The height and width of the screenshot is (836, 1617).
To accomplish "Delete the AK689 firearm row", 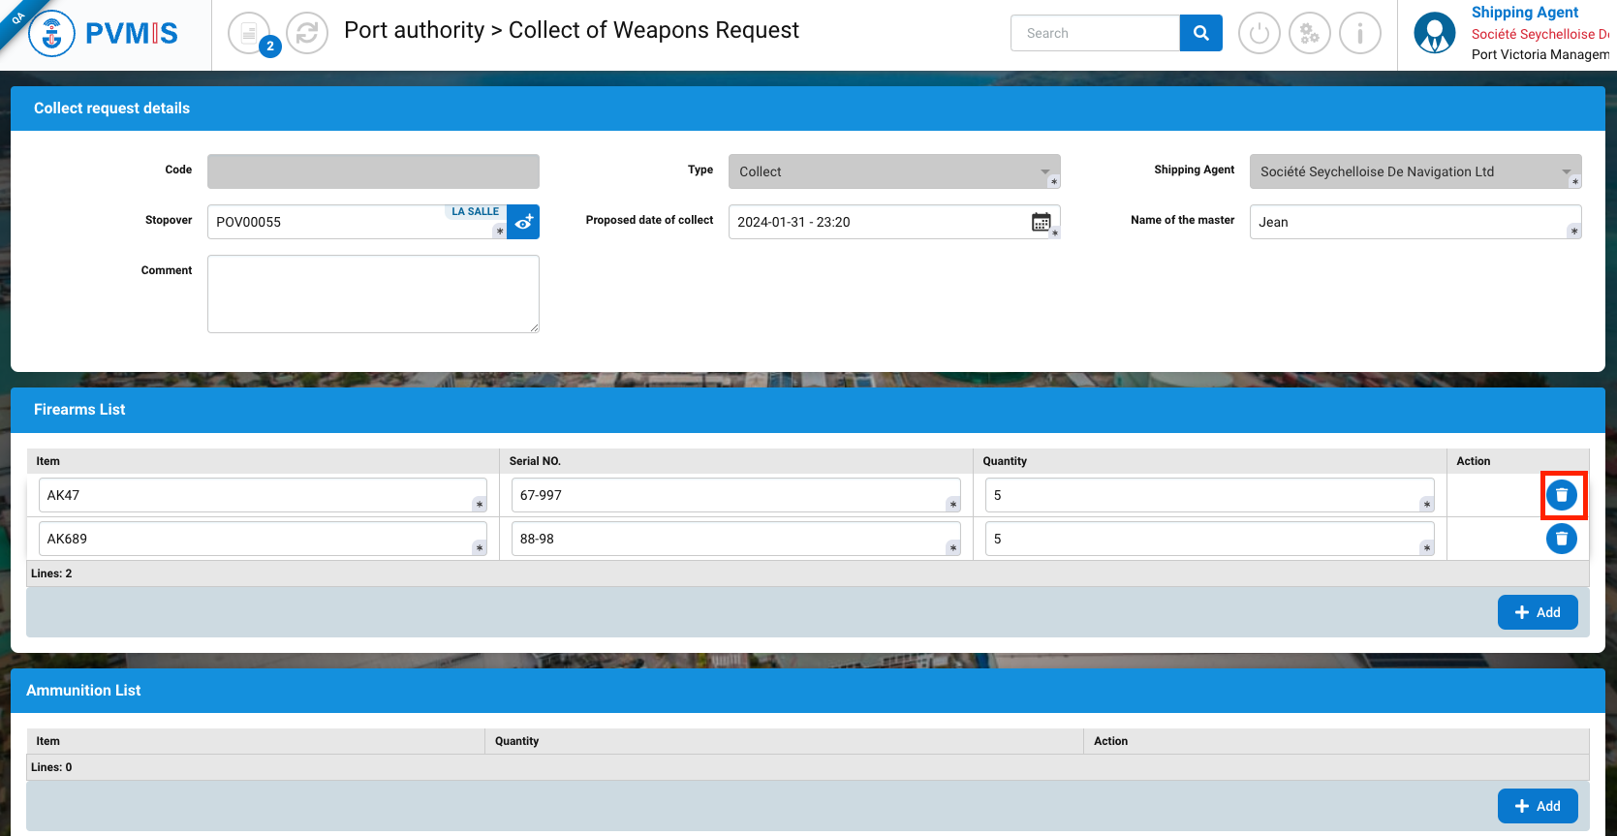I will click(1561, 539).
